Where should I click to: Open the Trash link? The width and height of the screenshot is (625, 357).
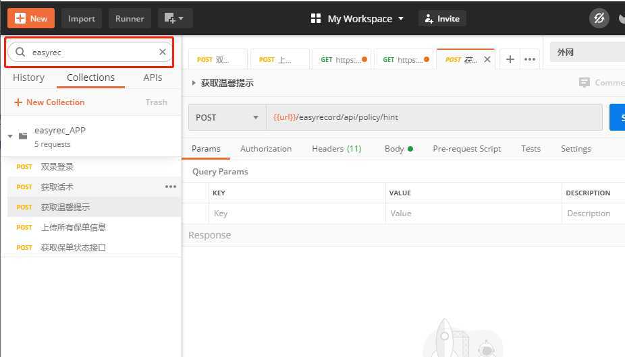(x=157, y=102)
